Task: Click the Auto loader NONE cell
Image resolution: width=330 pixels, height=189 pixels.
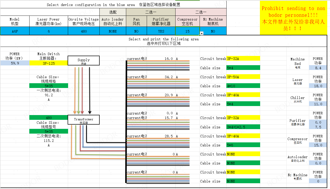Action: point(113,31)
